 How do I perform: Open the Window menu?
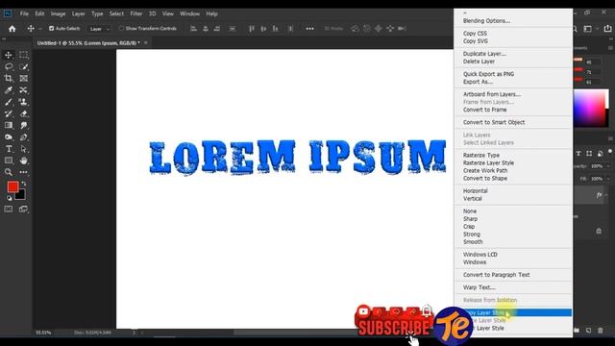(190, 13)
